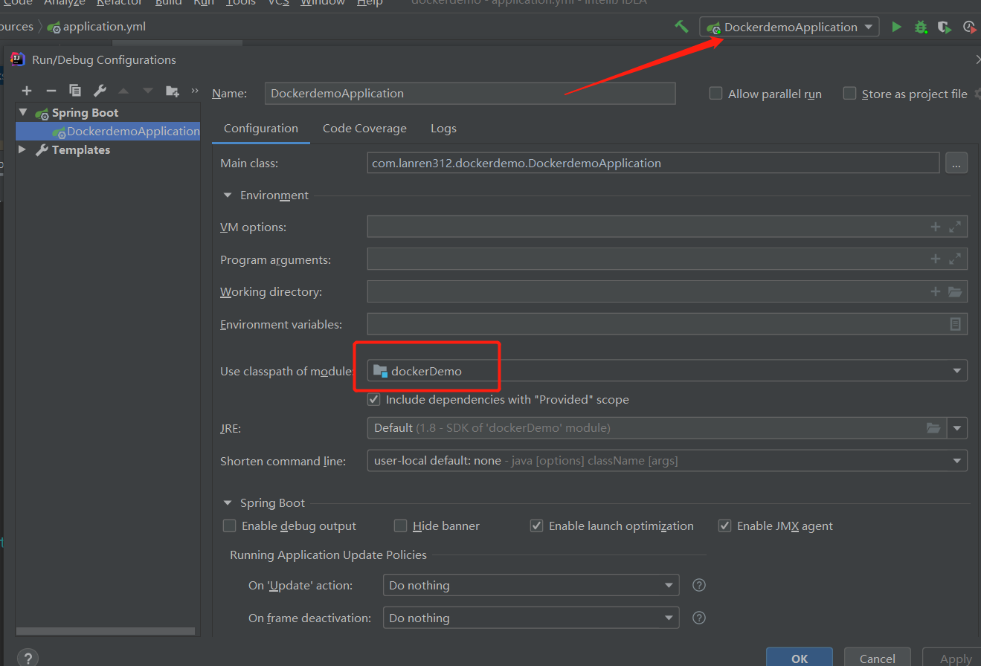Screen dimensions: 981x666
Task: Toggle Store as project file checkbox
Action: point(850,94)
